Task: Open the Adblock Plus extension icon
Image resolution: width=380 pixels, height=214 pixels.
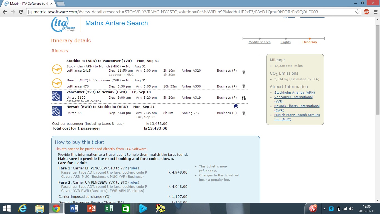Action: [x=366, y=12]
